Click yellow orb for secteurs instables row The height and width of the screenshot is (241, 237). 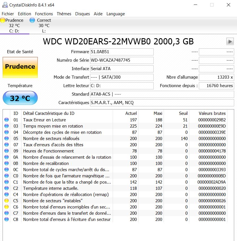(x=6, y=201)
